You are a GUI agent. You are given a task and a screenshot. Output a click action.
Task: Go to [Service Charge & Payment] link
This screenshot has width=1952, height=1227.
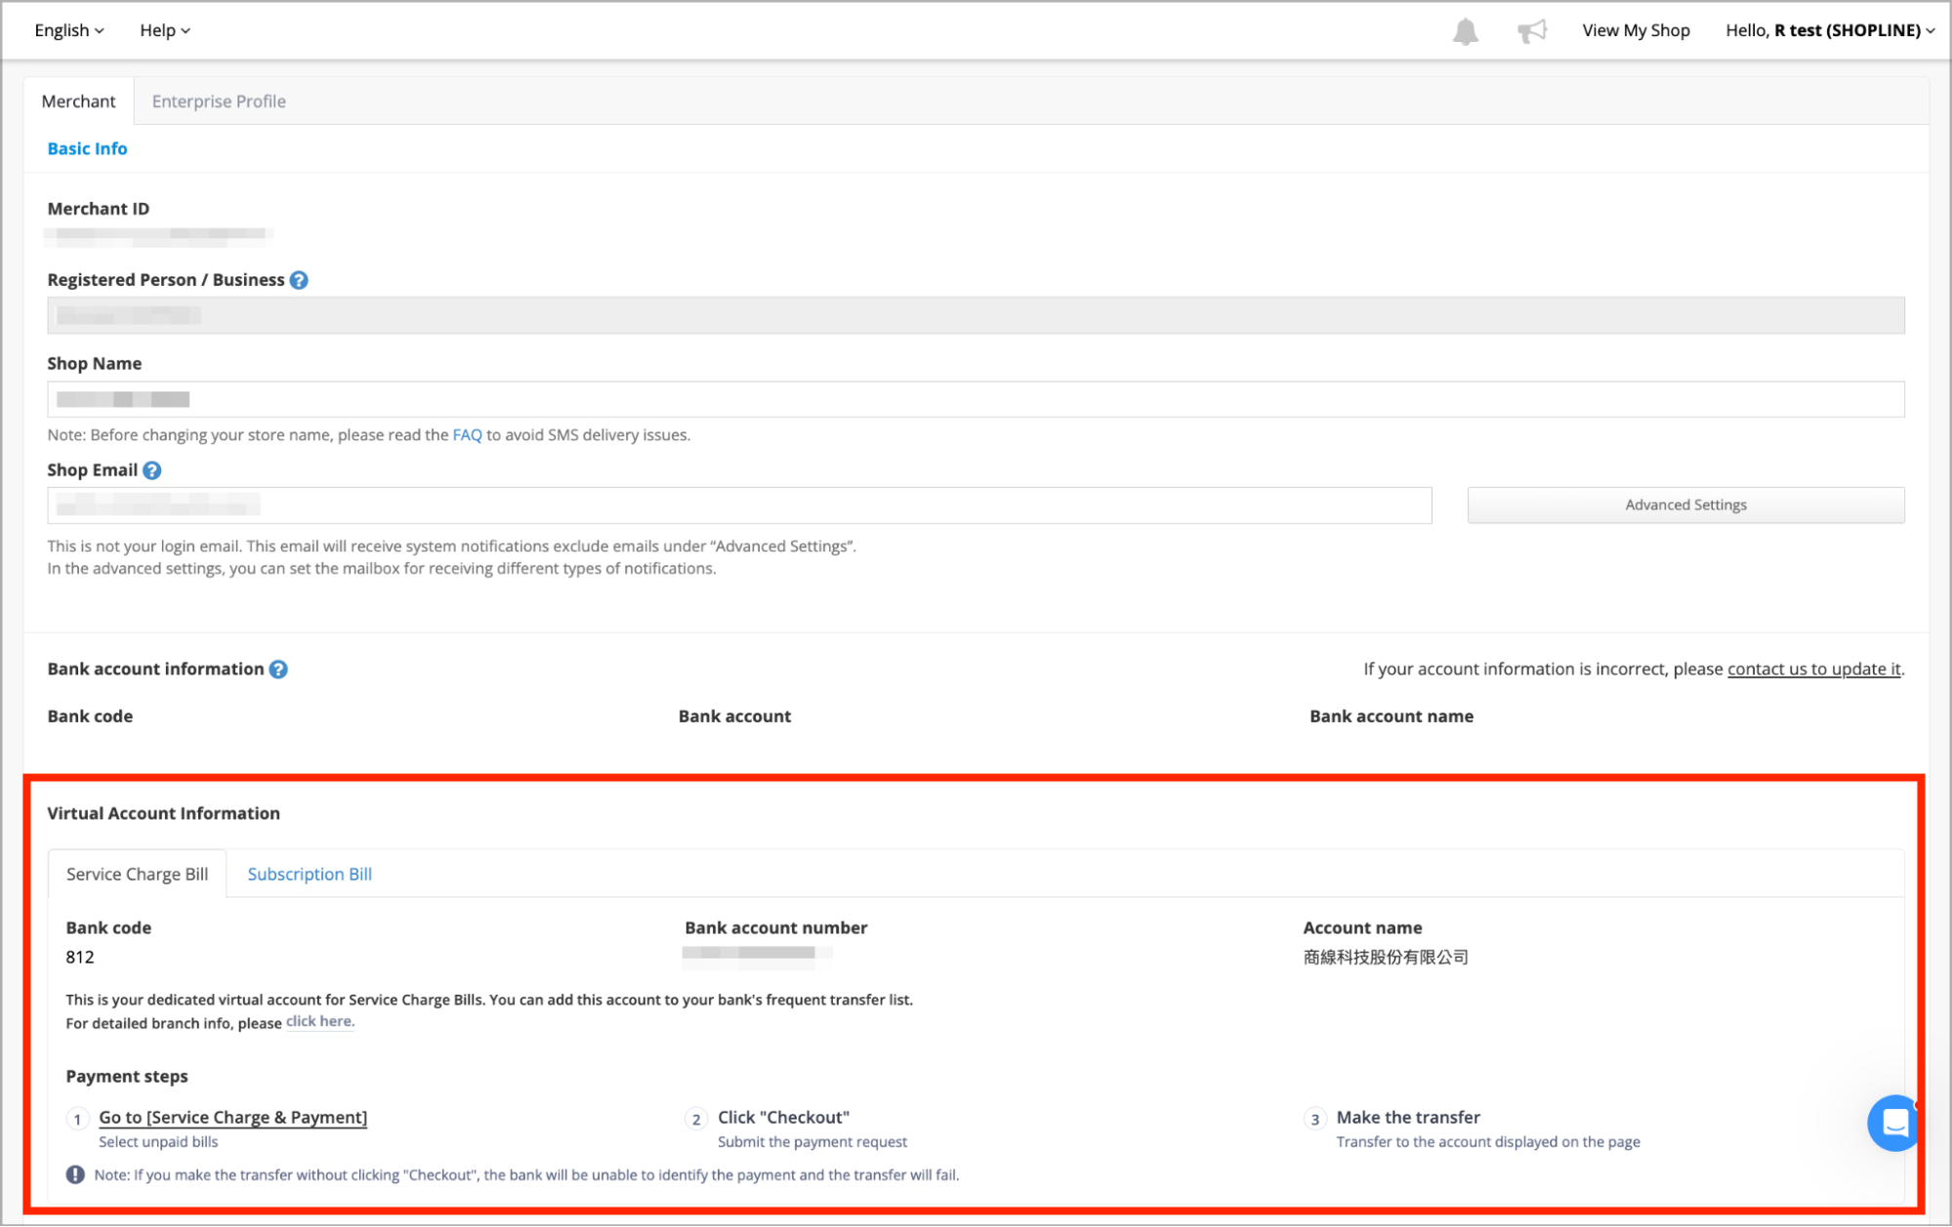coord(232,1118)
